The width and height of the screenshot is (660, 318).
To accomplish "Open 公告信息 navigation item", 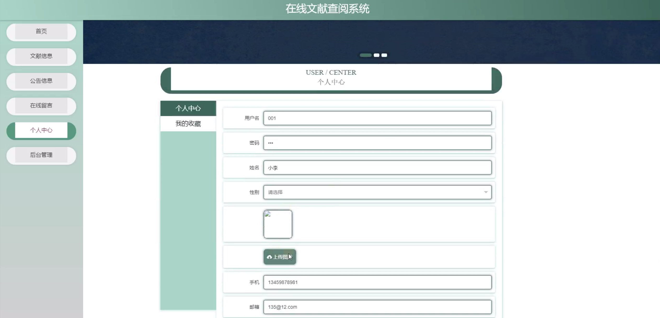I will [41, 81].
